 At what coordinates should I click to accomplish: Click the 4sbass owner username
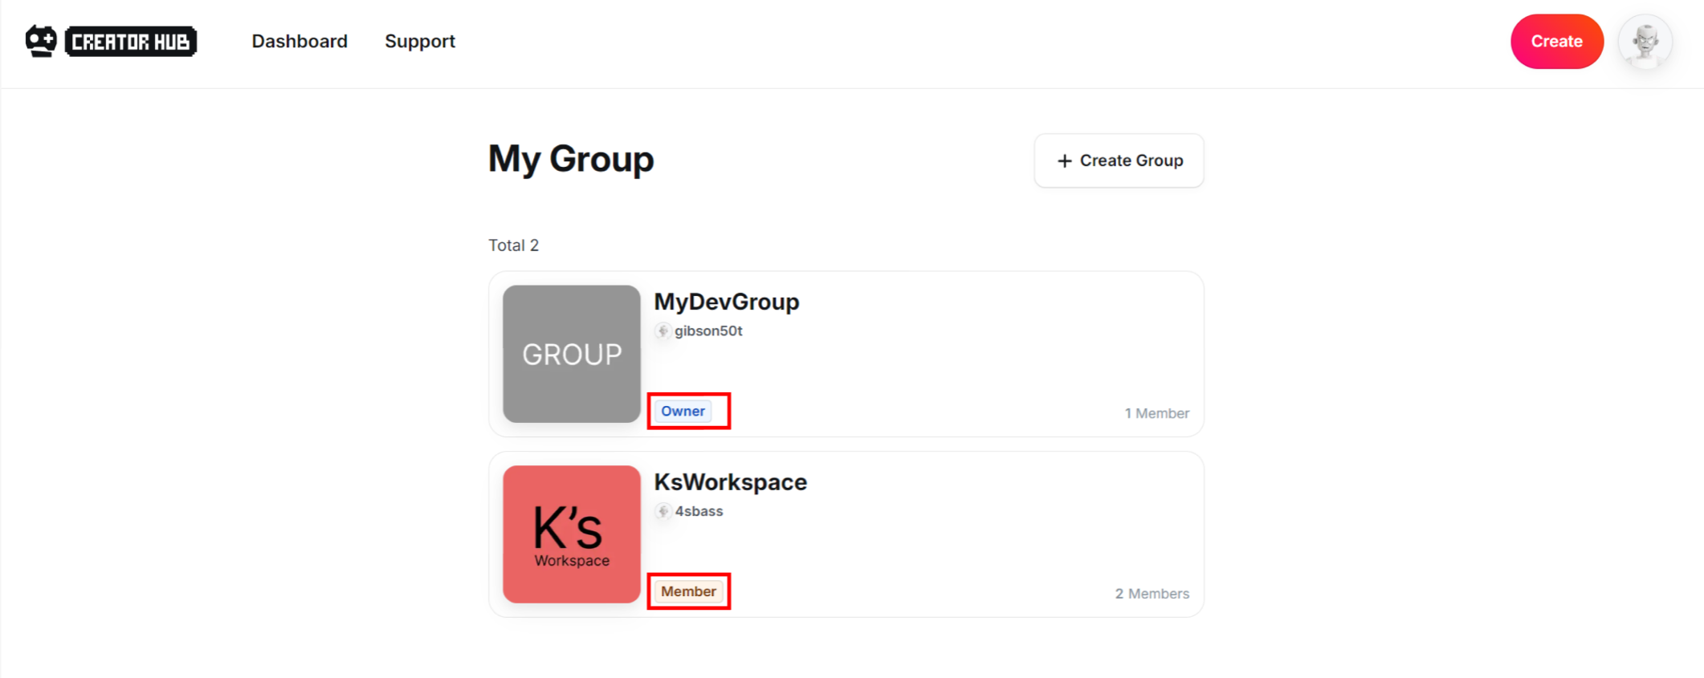[699, 512]
